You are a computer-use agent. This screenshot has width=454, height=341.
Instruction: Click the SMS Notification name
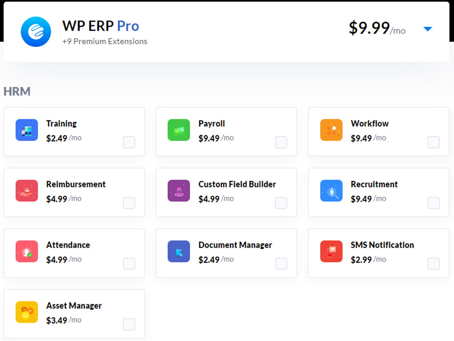pyautogui.click(x=382, y=245)
